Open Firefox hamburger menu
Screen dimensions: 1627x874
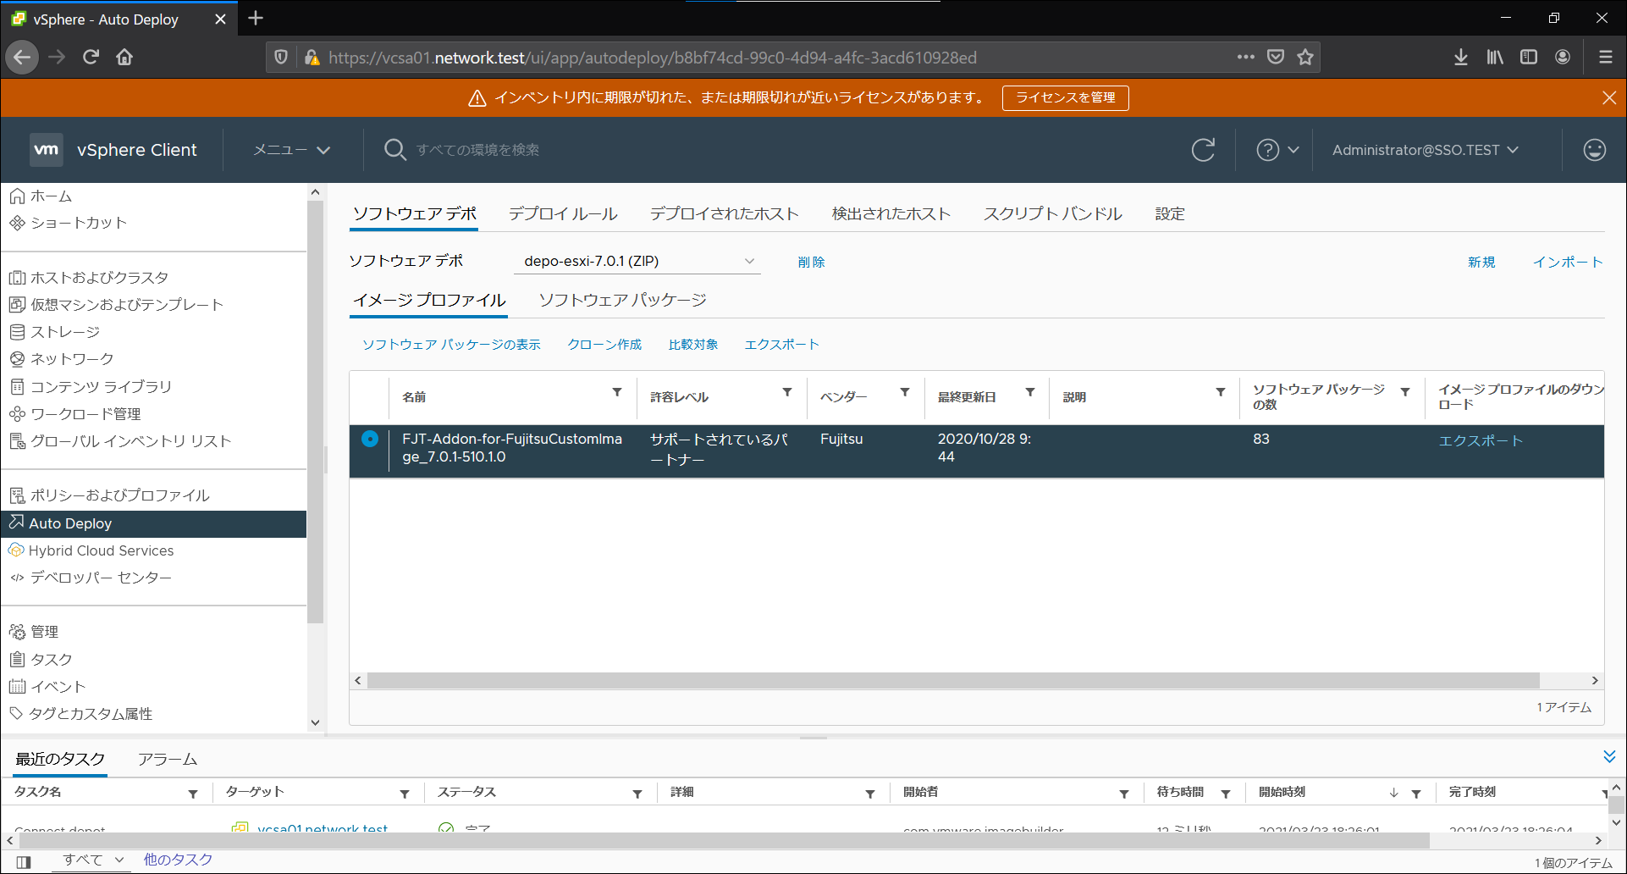coord(1605,58)
